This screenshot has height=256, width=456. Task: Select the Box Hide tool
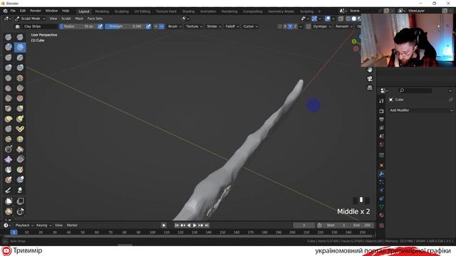(x=20, y=201)
